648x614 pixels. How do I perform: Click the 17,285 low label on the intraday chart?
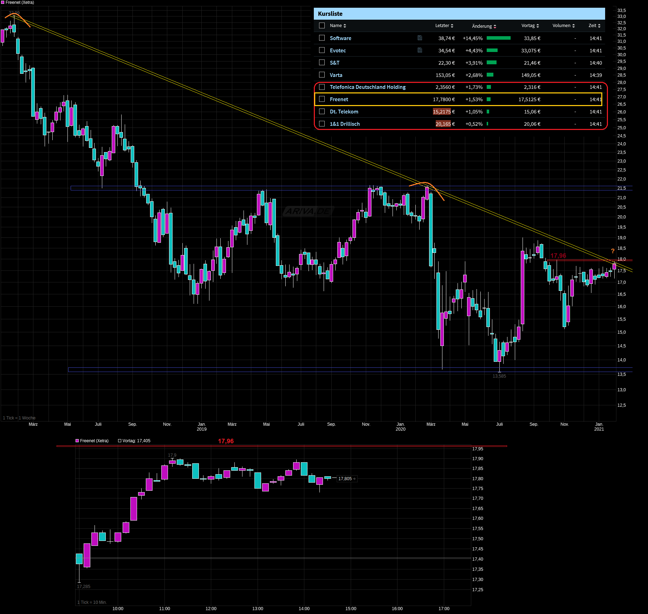click(x=84, y=587)
